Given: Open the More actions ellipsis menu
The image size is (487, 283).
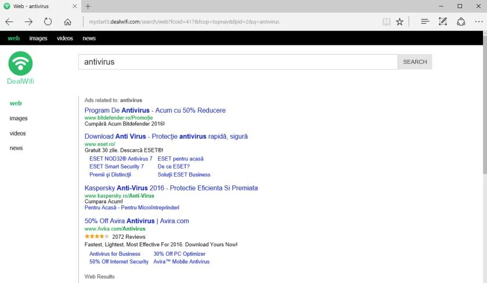Looking at the screenshot, I should 479,22.
